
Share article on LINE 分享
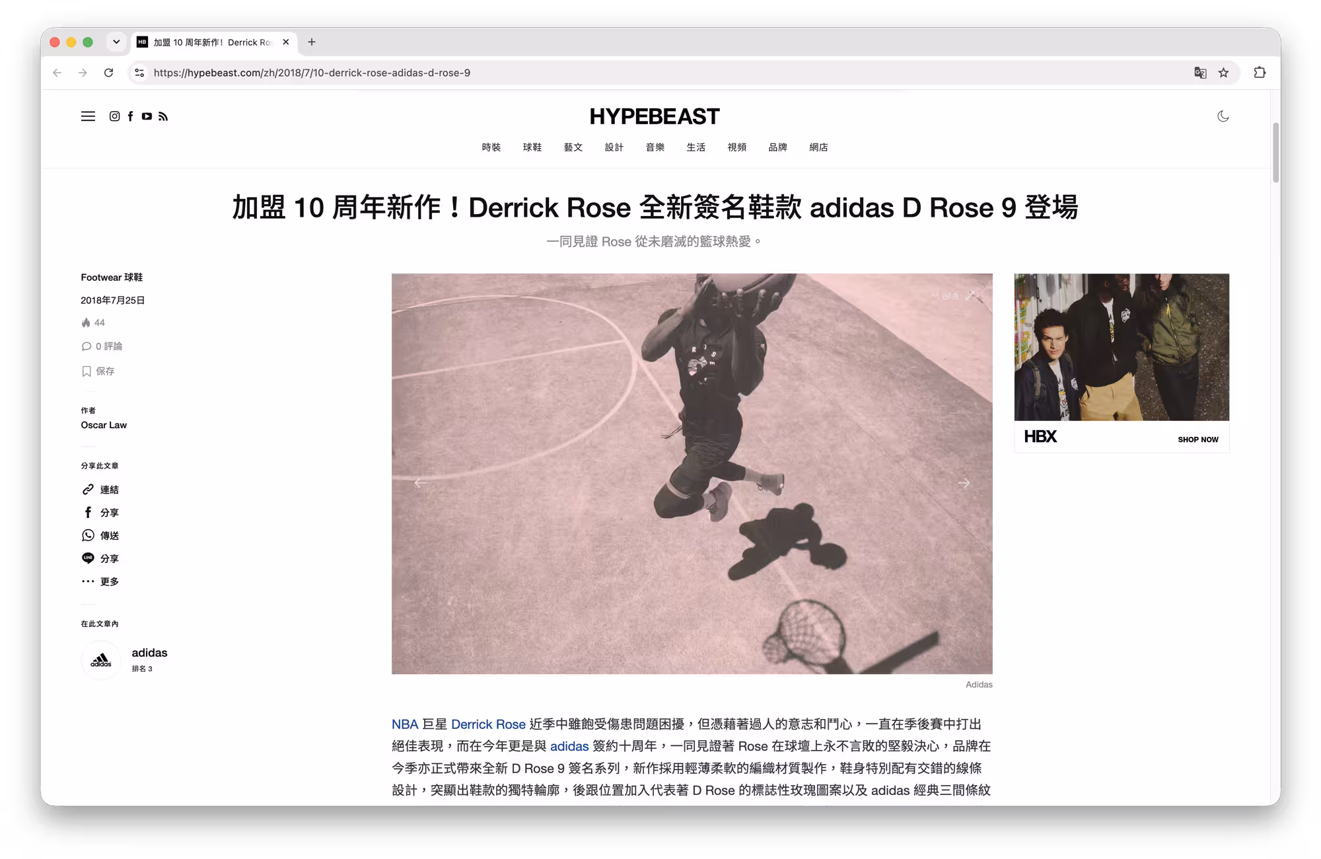click(x=100, y=559)
